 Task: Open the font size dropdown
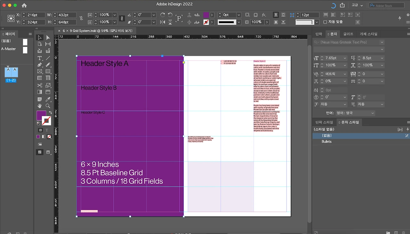(345, 58)
